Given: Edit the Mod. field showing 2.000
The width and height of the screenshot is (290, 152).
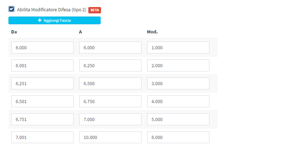Looking at the screenshot, I should click(x=178, y=65).
